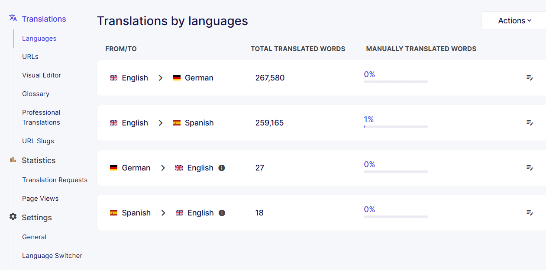Click the 267,580 total words value
Viewport: 546px width, 270px height.
(x=270, y=78)
